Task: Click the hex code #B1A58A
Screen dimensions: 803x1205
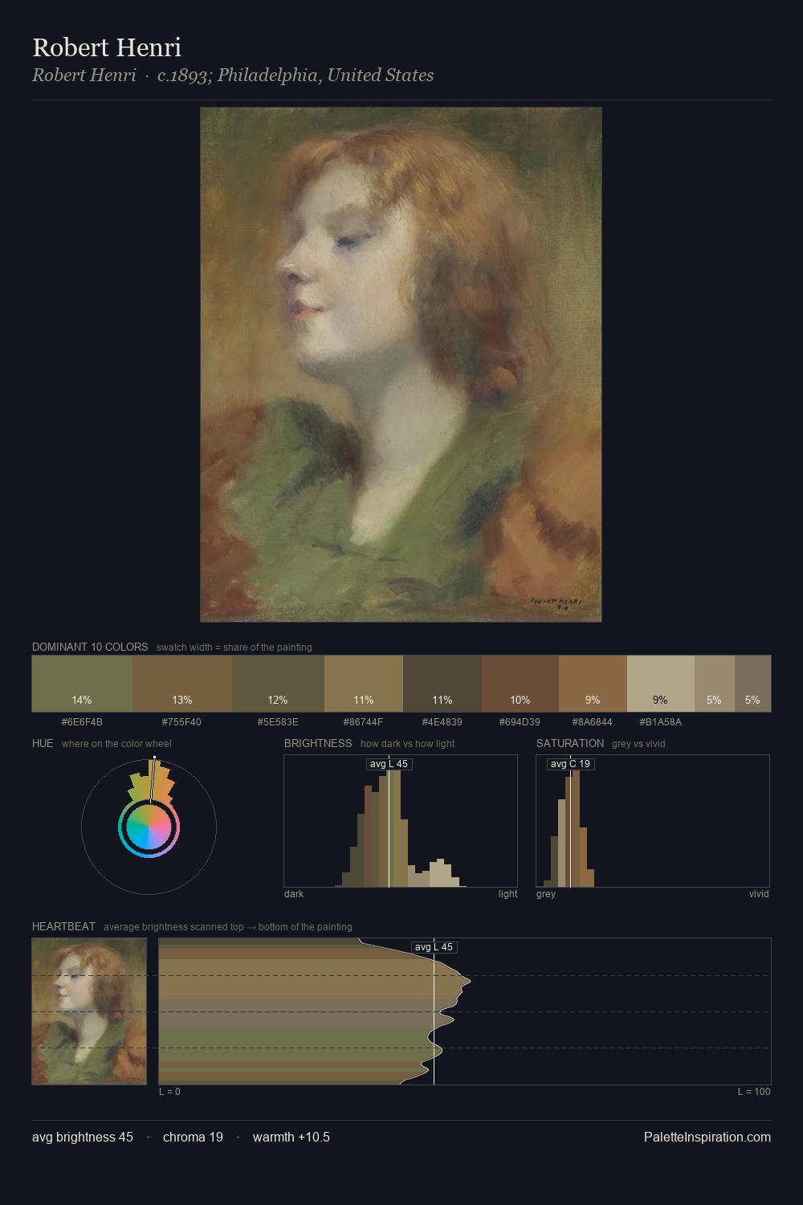Action: (x=660, y=722)
